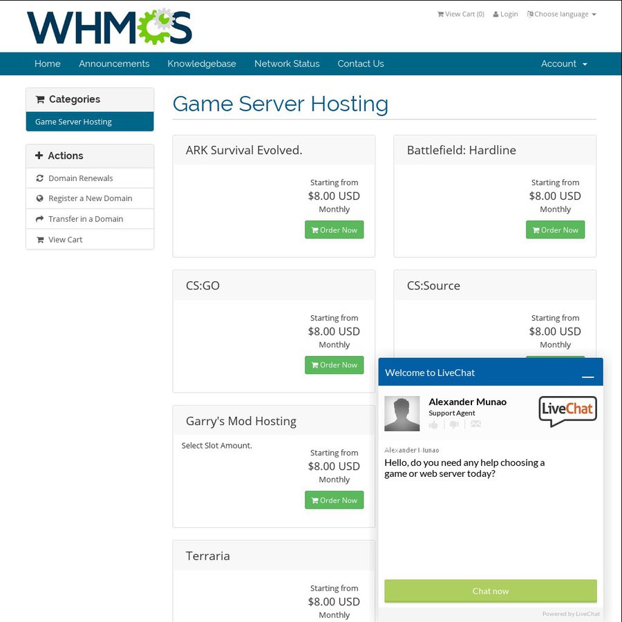Image resolution: width=622 pixels, height=622 pixels.
Task: Click the Select Slot Amount text
Action: point(216,446)
